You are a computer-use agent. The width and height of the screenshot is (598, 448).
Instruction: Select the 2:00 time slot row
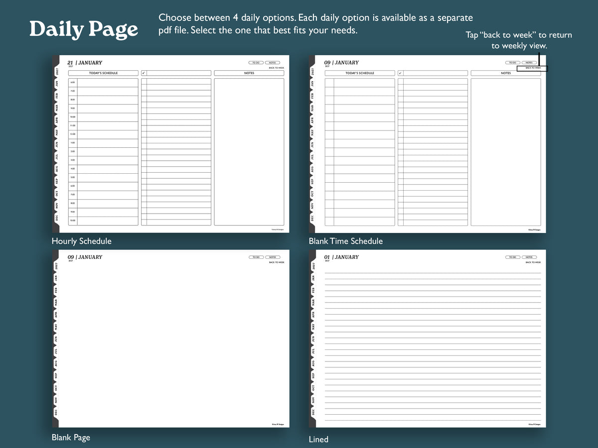pyautogui.click(x=103, y=152)
